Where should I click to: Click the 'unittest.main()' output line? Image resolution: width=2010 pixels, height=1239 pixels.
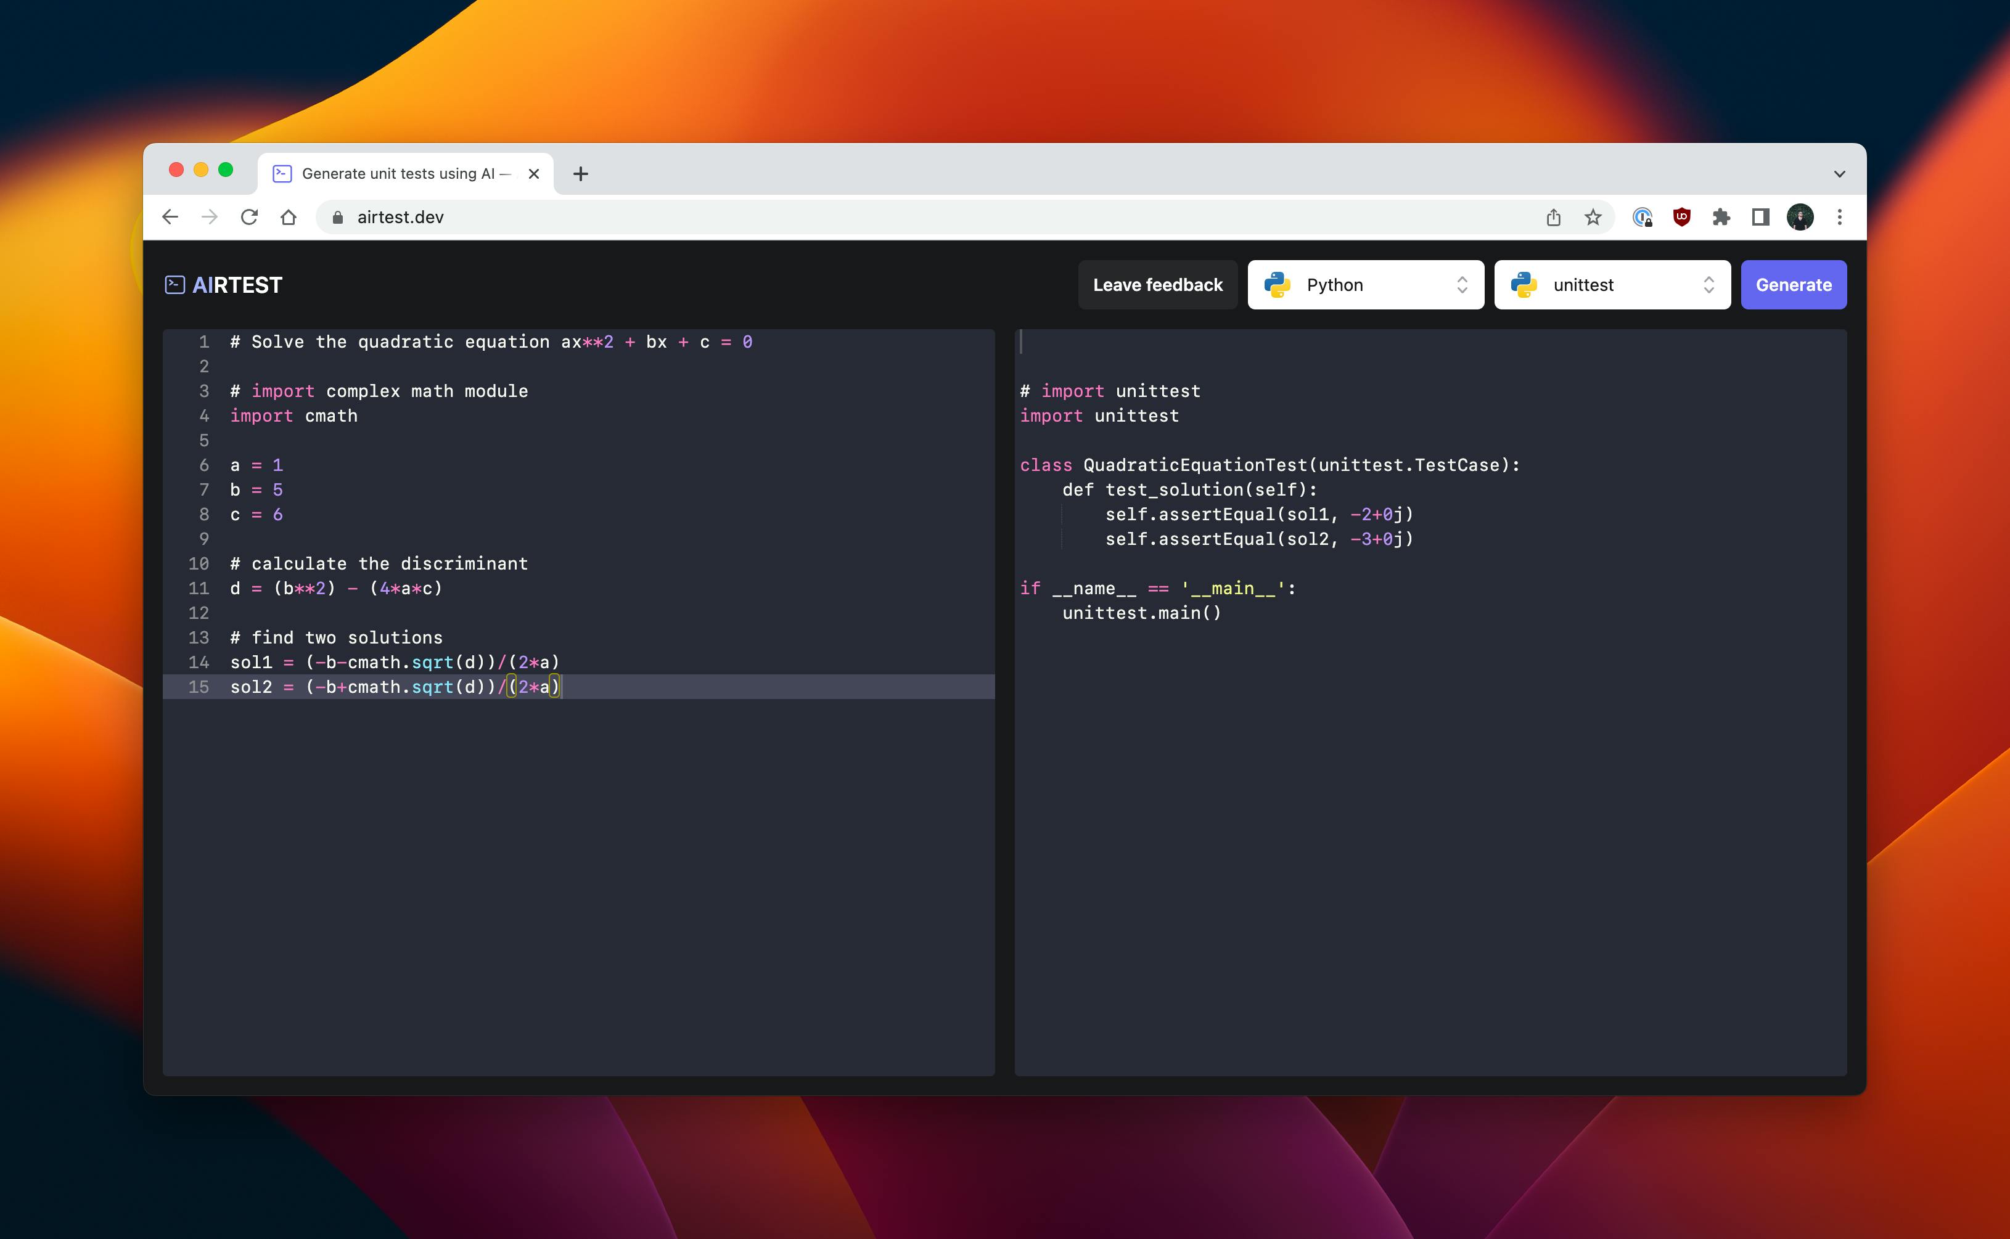tap(1141, 613)
